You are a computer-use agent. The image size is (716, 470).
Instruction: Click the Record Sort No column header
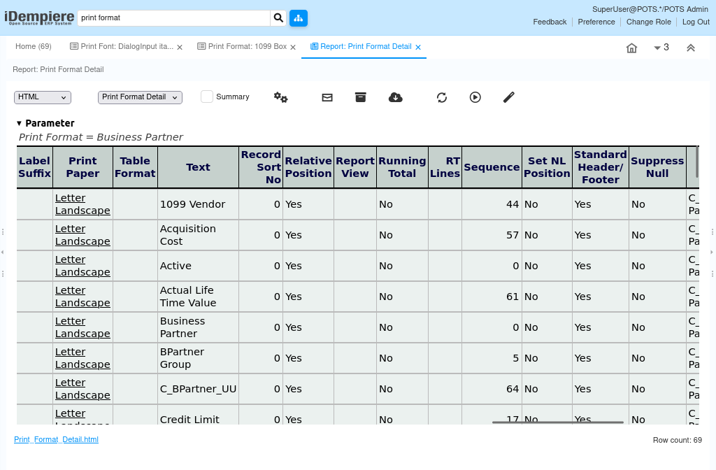point(261,167)
